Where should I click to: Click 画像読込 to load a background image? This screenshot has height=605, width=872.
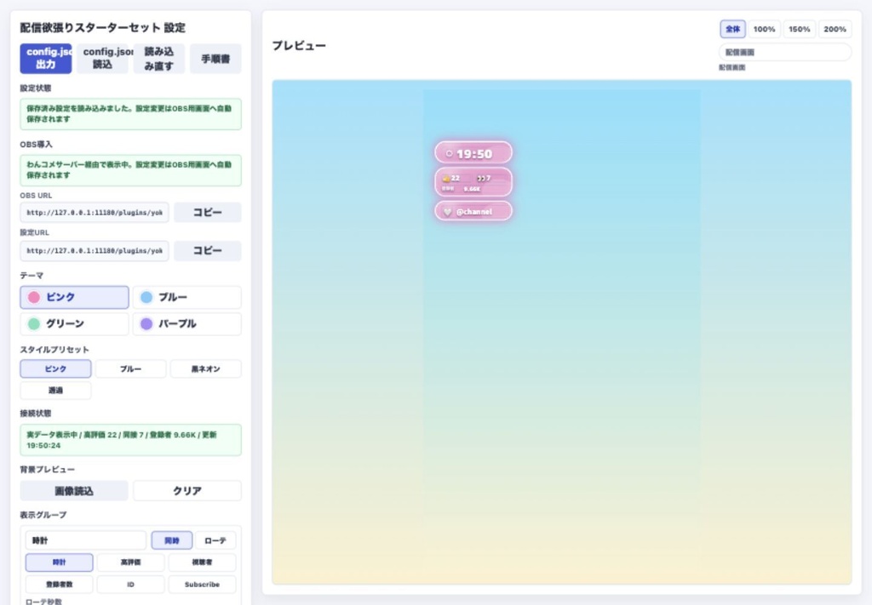pos(74,491)
